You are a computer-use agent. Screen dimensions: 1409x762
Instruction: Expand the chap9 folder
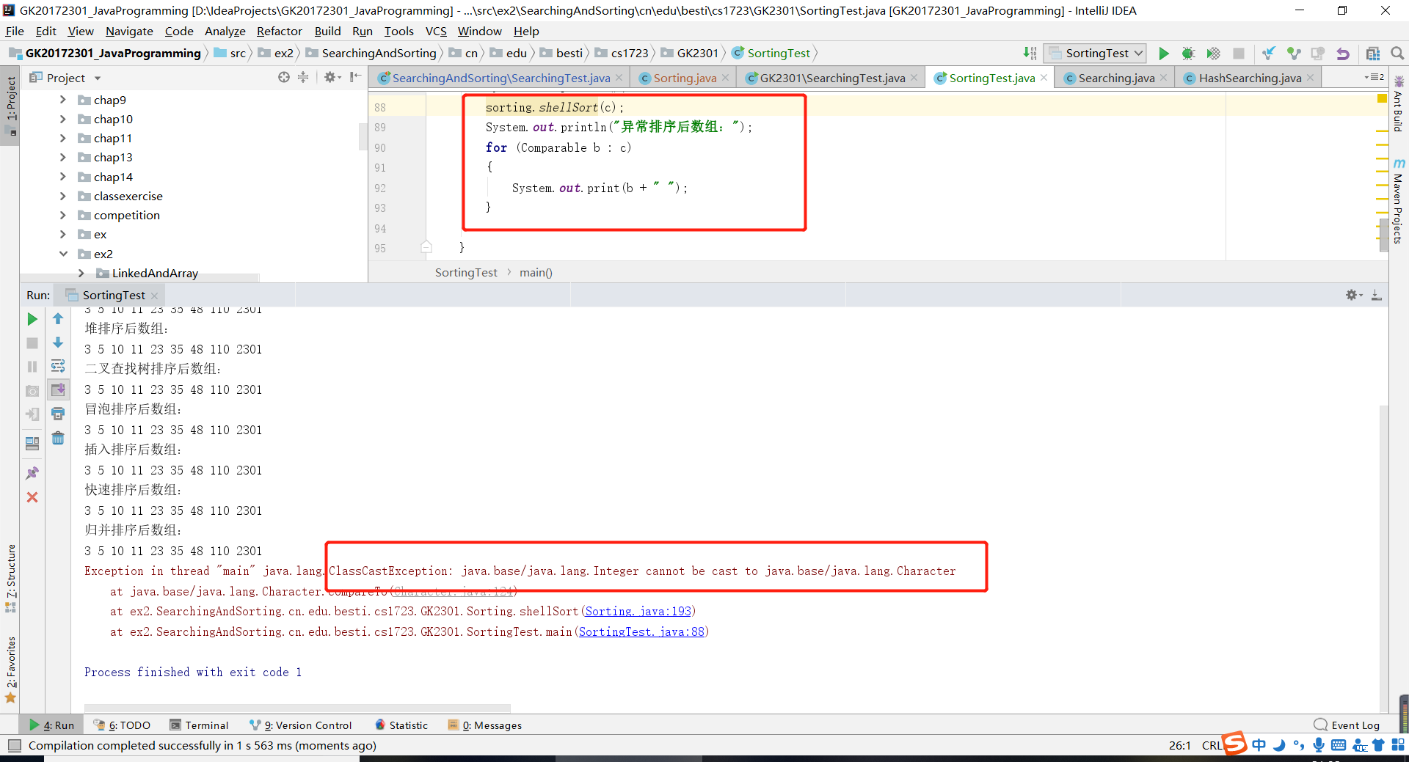[63, 100]
